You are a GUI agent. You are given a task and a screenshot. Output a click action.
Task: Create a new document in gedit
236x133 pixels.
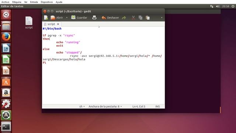(46, 18)
